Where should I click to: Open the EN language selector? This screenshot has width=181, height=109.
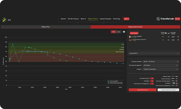coord(177,19)
